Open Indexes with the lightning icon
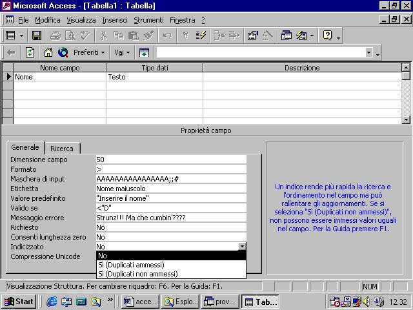Viewport: 413px width, 310px height. tap(201, 36)
